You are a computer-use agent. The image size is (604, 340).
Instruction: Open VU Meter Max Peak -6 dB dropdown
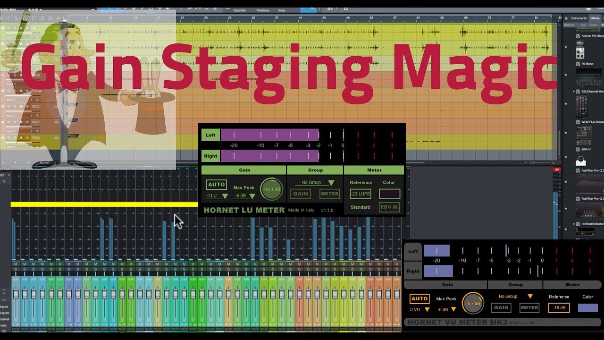(446, 310)
